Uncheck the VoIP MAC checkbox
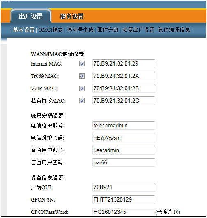Image resolution: width=207 pixels, height=218 pixels. coord(82,89)
